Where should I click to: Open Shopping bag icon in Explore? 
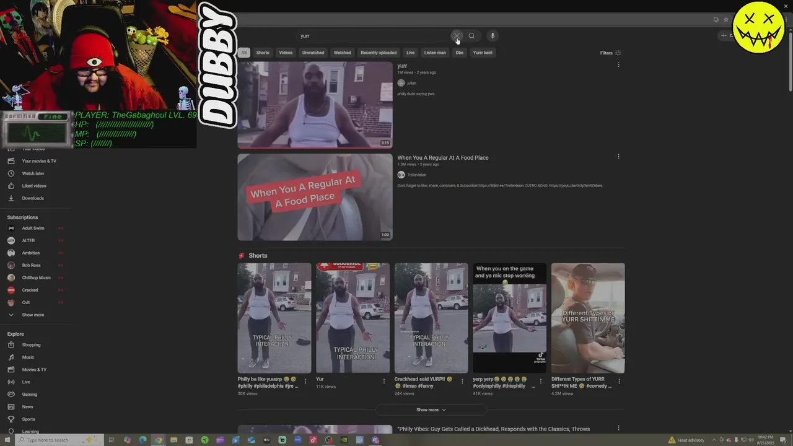[11, 345]
